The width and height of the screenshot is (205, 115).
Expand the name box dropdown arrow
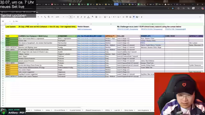10,21
